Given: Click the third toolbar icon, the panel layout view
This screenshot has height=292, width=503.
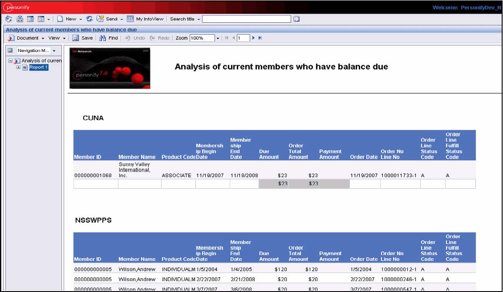Looking at the screenshot, I should (x=30, y=19).
